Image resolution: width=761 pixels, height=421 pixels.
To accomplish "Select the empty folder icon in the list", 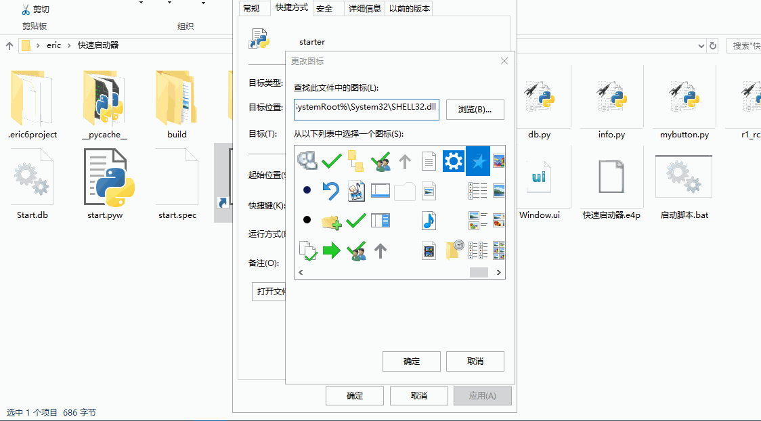I will coord(405,191).
